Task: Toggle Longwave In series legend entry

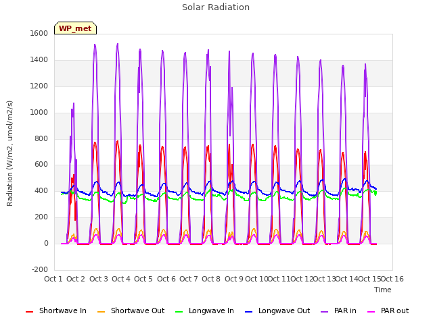Action: (x=204, y=310)
